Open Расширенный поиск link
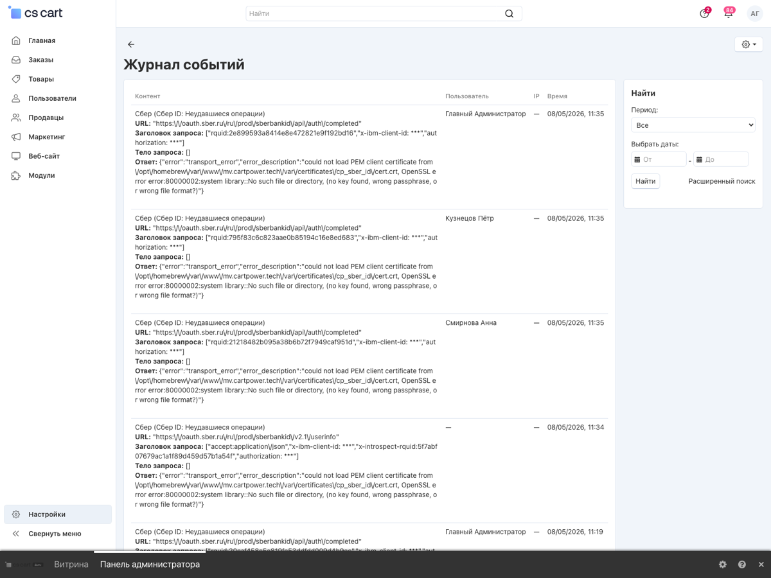Viewport: 771px width, 578px height. point(722,181)
